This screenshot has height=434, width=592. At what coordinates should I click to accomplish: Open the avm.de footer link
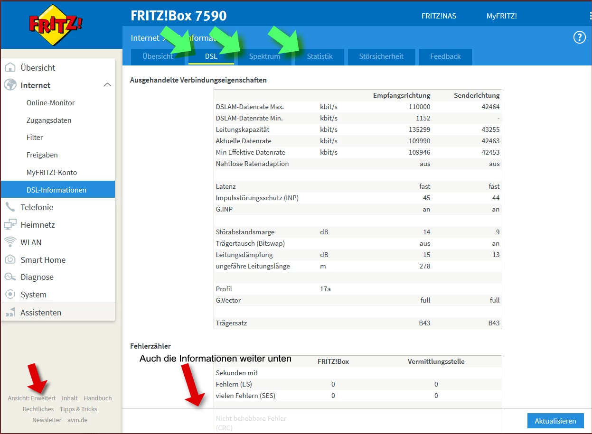[x=77, y=420]
